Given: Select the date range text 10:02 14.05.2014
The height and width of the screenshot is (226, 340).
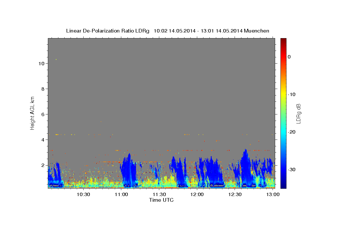Looking at the screenshot, I should pos(174,31).
